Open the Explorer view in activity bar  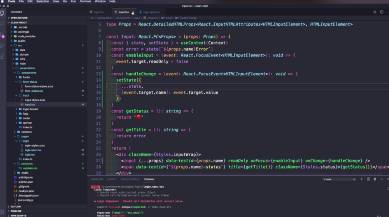point(2,13)
